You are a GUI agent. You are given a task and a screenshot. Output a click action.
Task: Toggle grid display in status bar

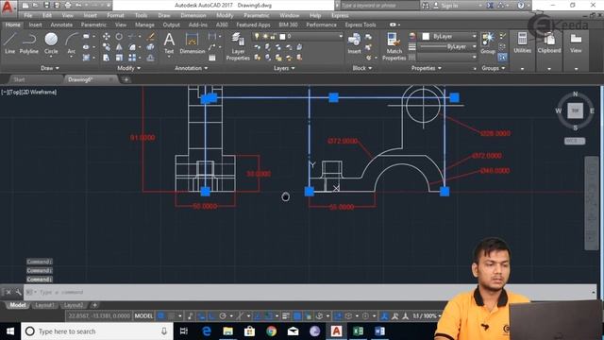[161, 316]
